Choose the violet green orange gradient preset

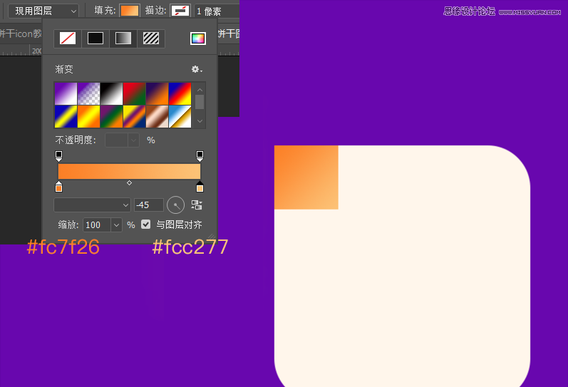click(111, 116)
